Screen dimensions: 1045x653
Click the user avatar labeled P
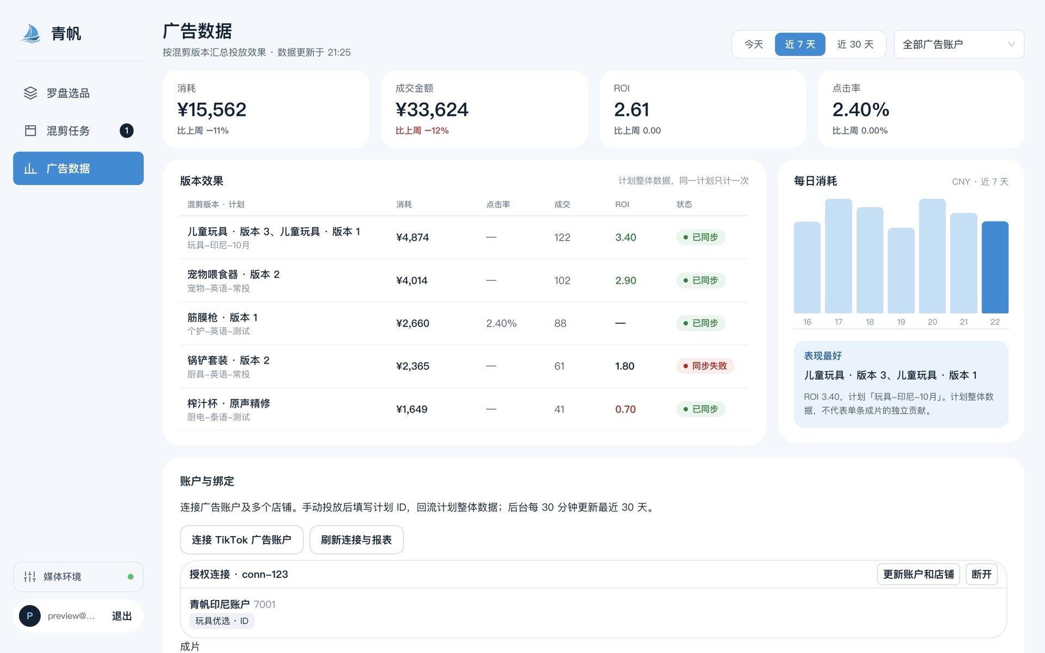pos(30,616)
